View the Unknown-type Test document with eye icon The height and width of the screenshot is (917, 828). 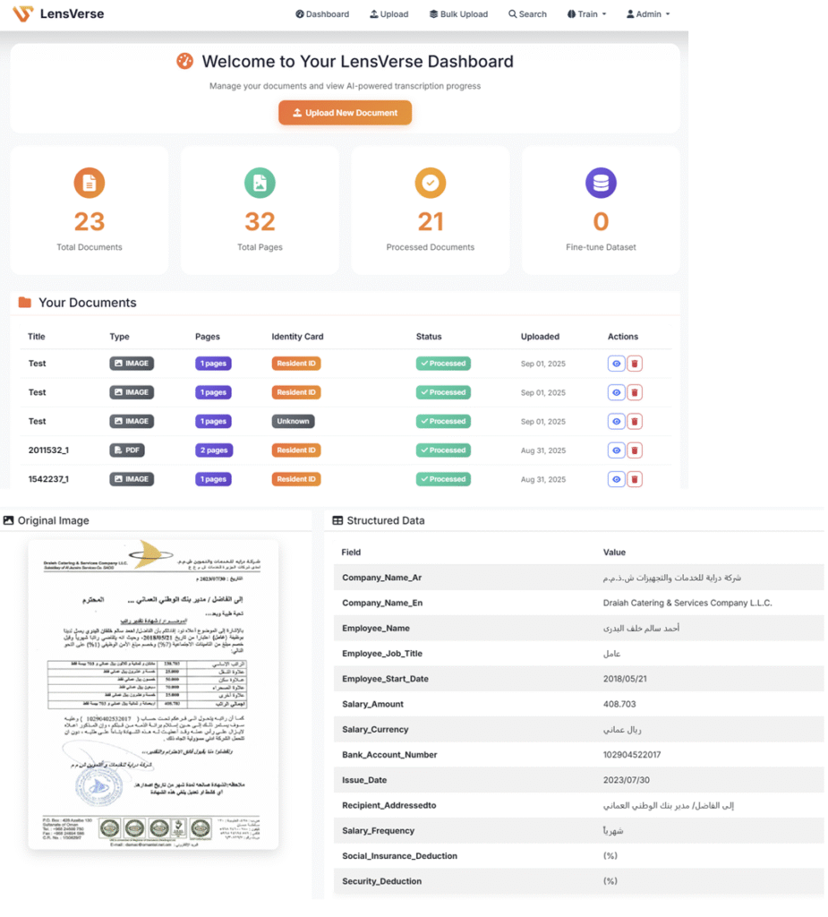(617, 421)
